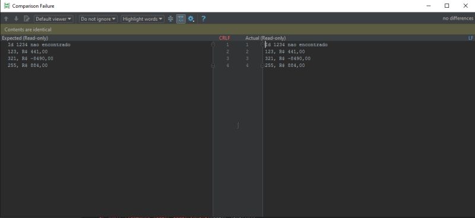The image size is (475, 218).
Task: Click the Comparison Failure app icon
Action: (x=7, y=6)
